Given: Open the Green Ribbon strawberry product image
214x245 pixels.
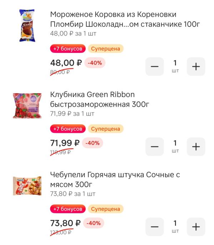Looking at the screenshot, I should click(27, 105).
